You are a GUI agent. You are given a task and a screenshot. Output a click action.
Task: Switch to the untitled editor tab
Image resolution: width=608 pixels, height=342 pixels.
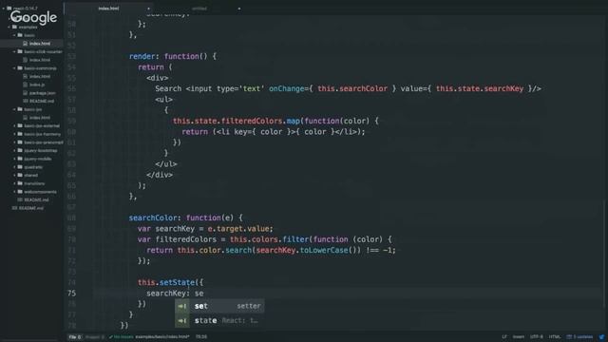199,9
